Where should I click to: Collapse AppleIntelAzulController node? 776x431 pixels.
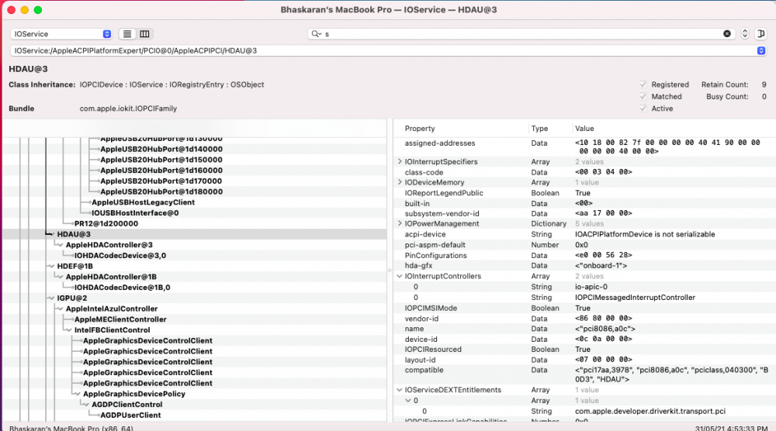tap(60, 309)
